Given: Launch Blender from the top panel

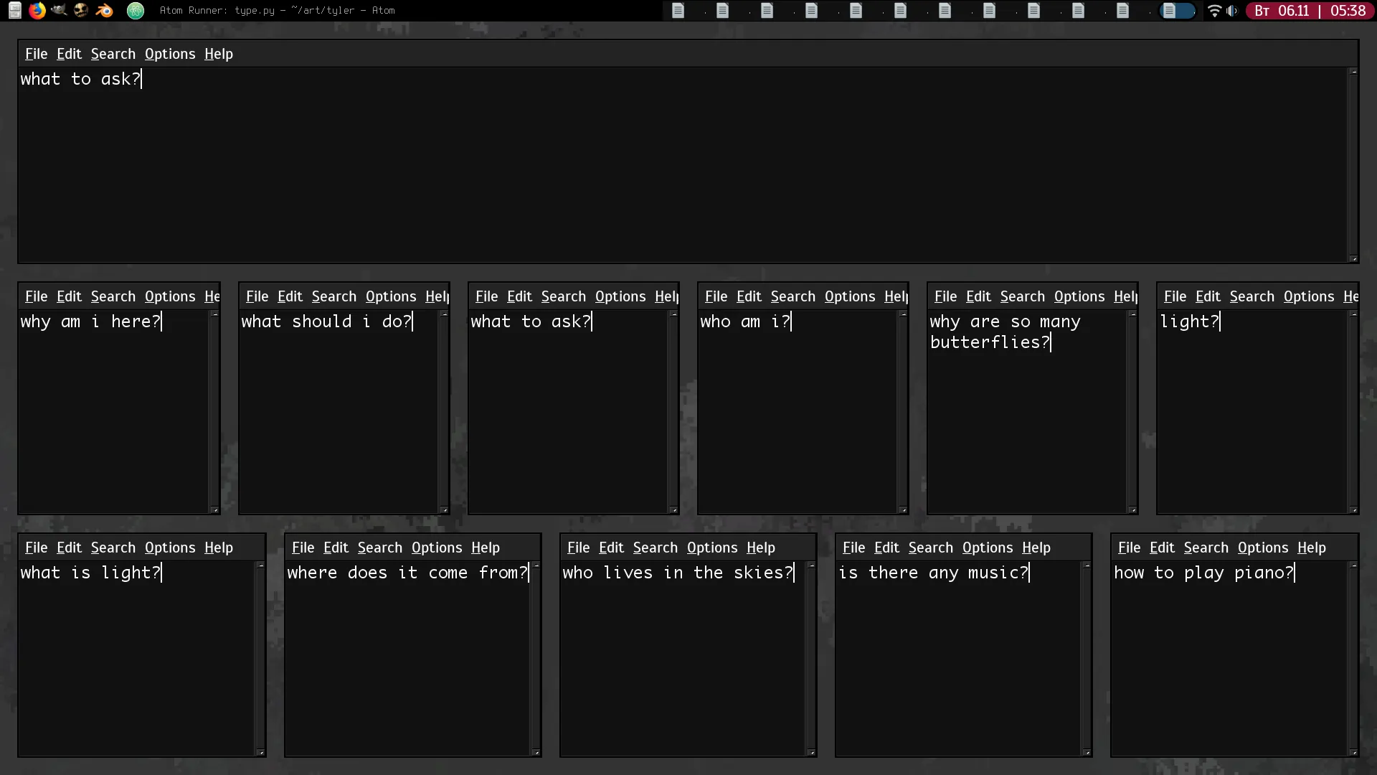Looking at the screenshot, I should point(104,10).
